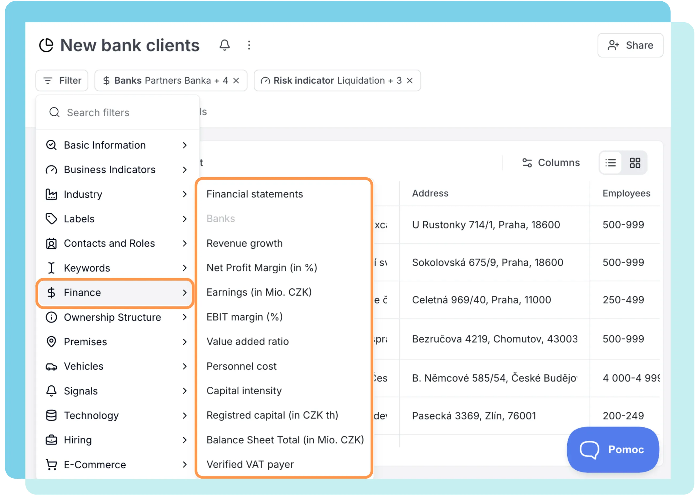Click the E-Commerce shopping cart icon

pos(51,465)
